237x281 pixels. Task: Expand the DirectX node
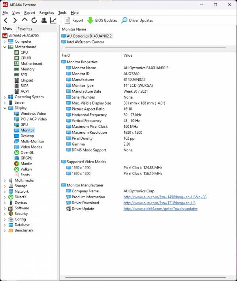coord(5,197)
